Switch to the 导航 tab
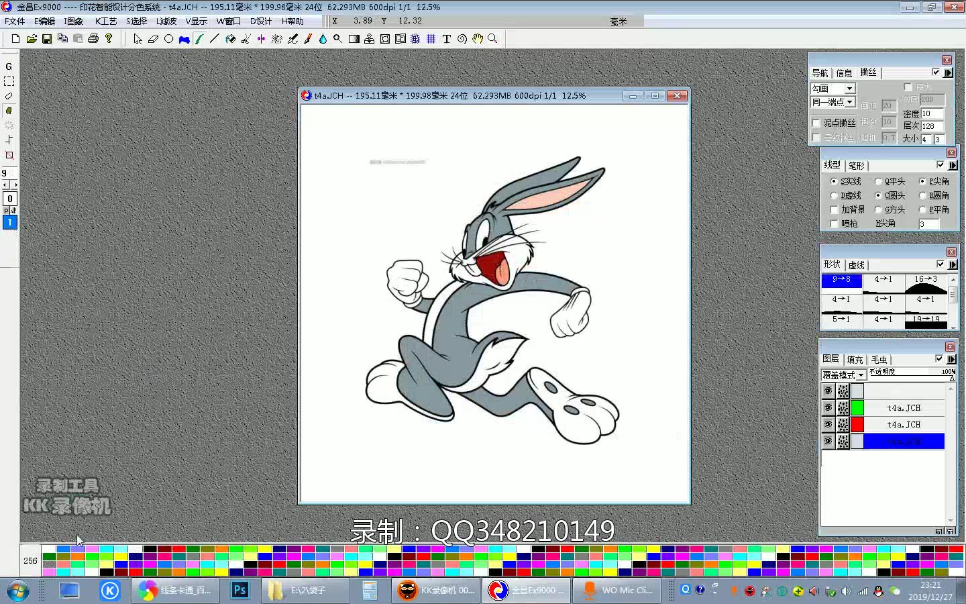Screen dimensions: 966x604 (x=820, y=73)
